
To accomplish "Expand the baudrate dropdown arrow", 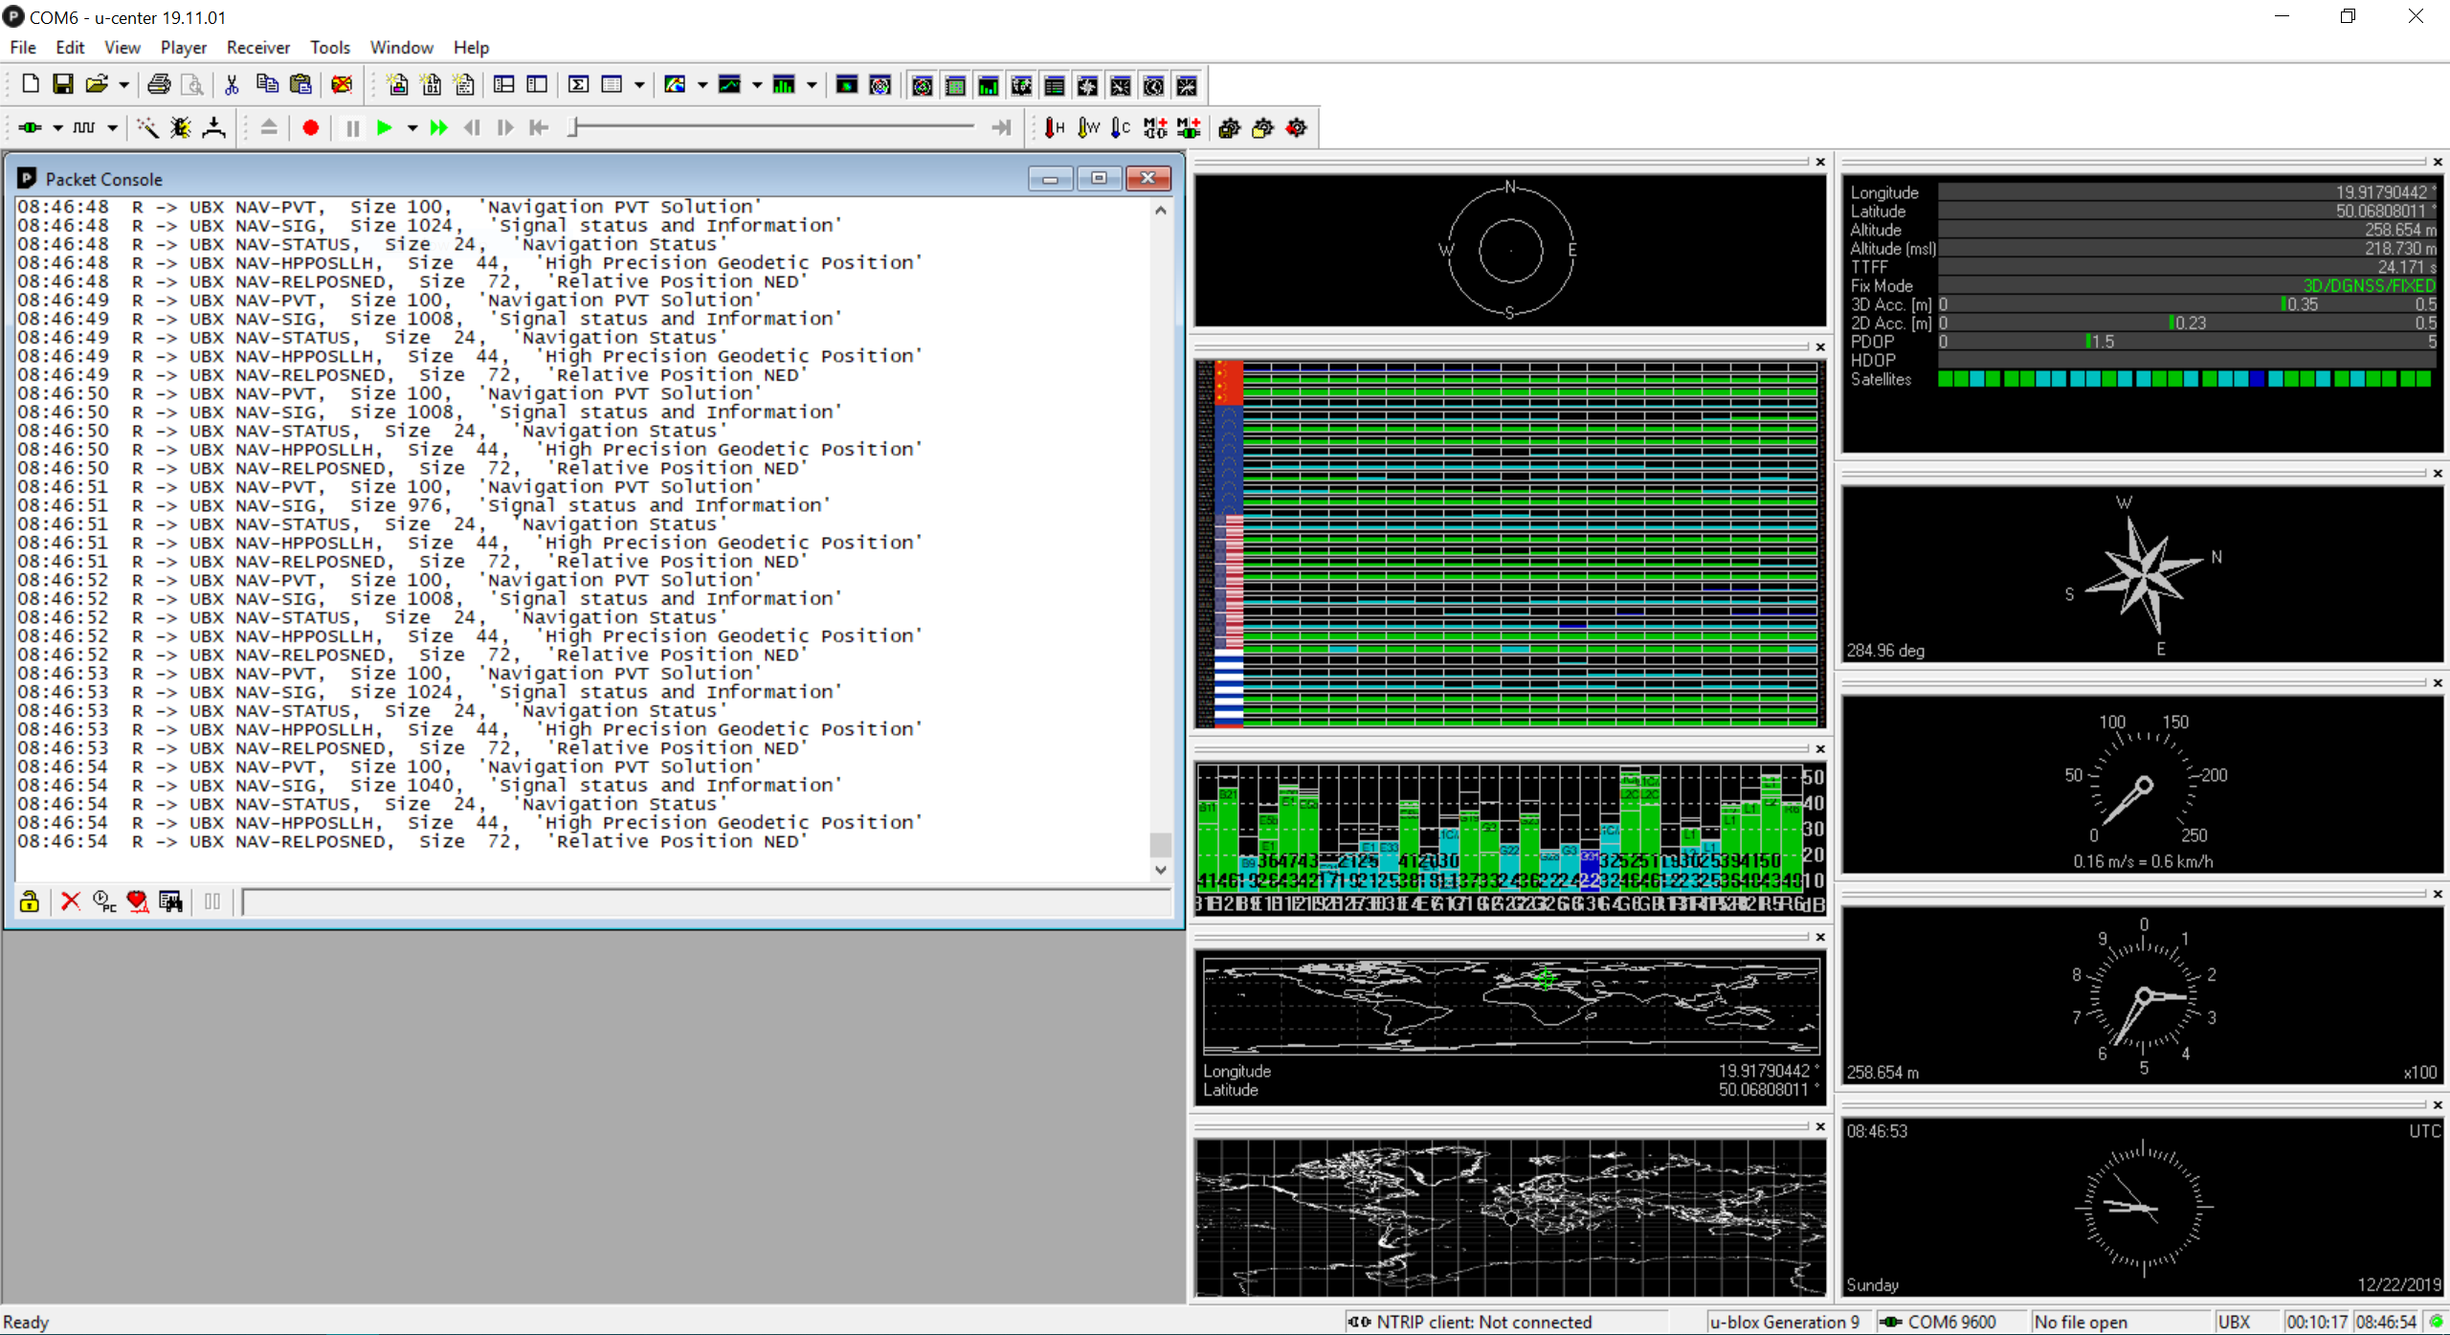I will (112, 127).
